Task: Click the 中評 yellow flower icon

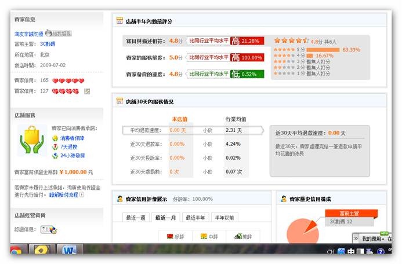Action: click(204, 236)
